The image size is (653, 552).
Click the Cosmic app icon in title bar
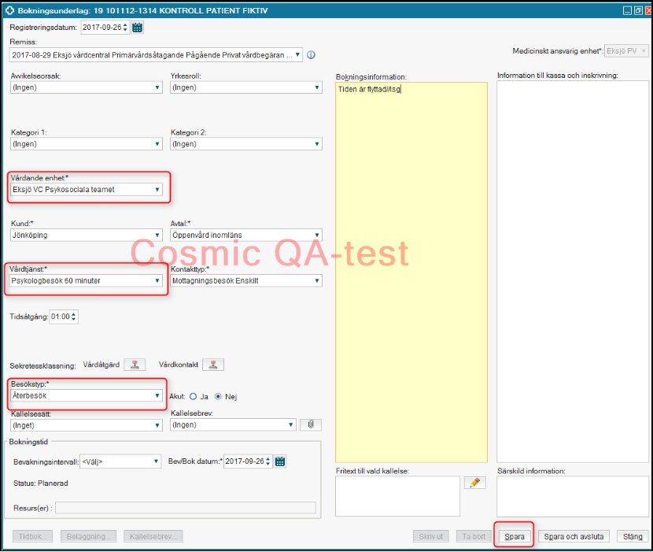click(x=10, y=11)
